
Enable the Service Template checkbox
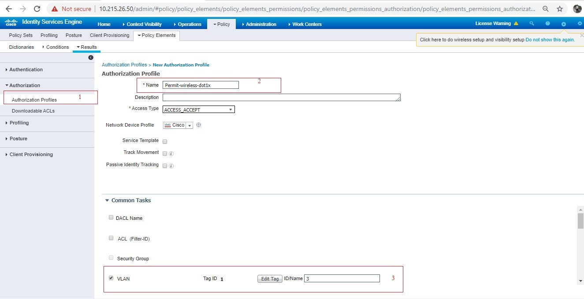(165, 142)
